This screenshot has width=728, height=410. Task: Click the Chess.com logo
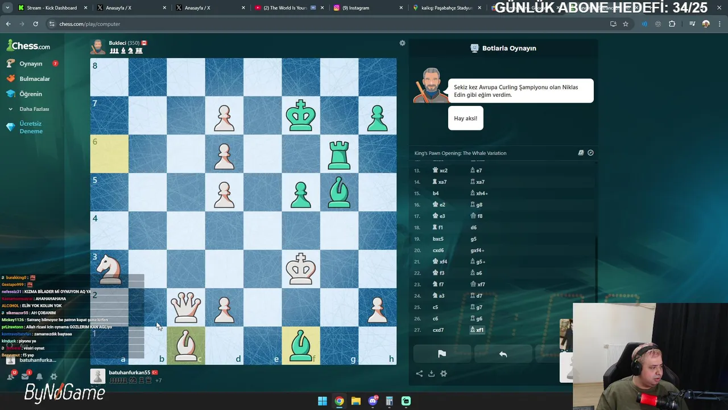(x=28, y=46)
